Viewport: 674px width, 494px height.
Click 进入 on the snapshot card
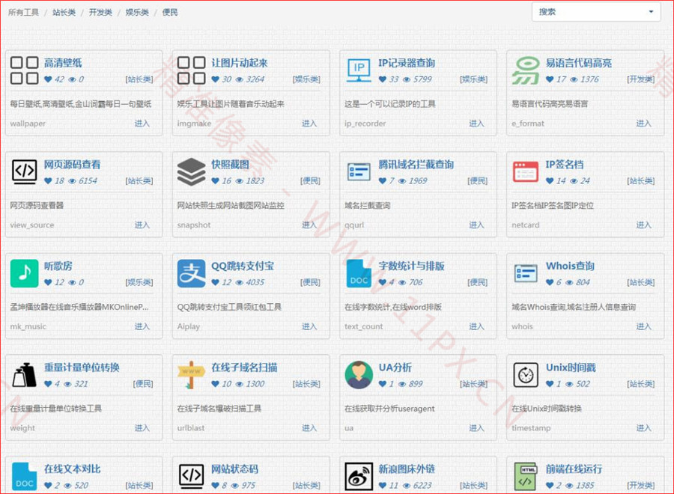point(309,225)
